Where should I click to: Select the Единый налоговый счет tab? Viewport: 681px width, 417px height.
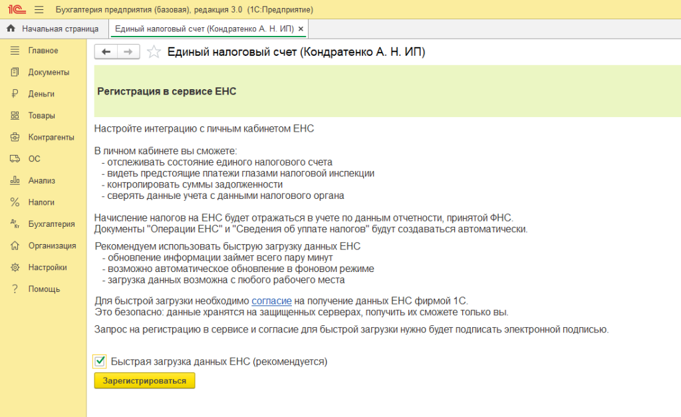(204, 29)
